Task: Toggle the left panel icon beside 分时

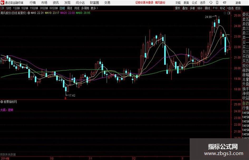Action: click(x=2, y=8)
